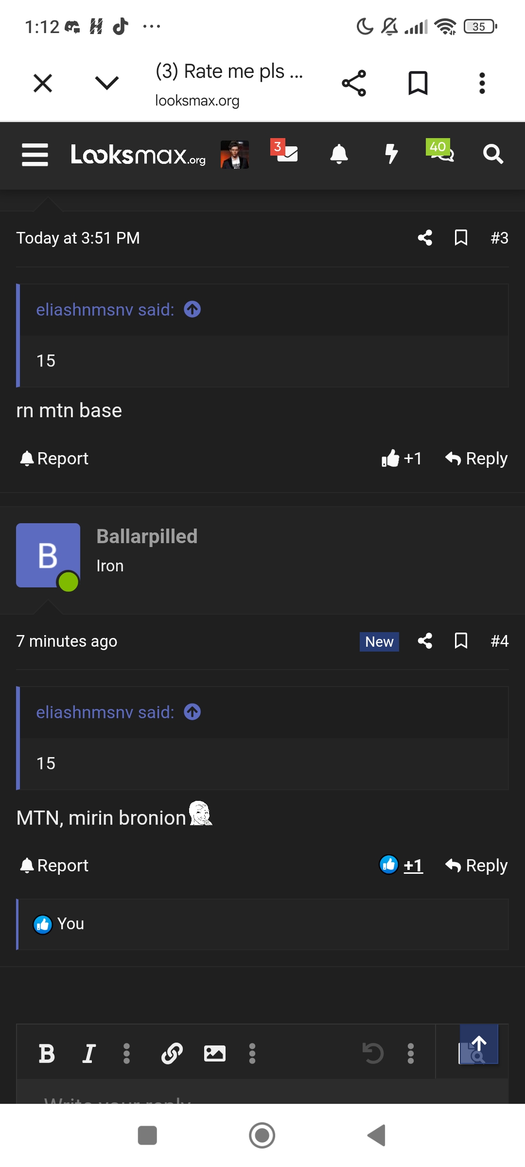Open Ballarpilled's profile name link
The width and height of the screenshot is (525, 1167).
click(147, 536)
